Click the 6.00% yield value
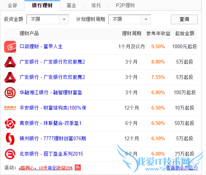206x175 pixels. [x=158, y=154]
